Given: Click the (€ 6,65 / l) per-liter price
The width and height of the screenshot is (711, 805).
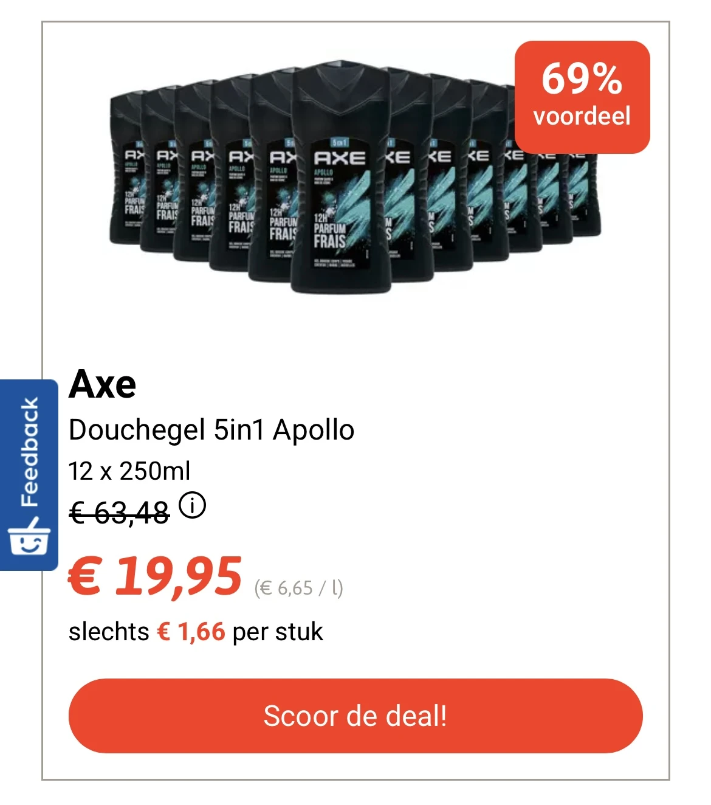Looking at the screenshot, I should click(298, 588).
